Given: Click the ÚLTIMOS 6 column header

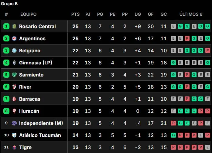Looking at the screenshot, I should pos(191,14).
